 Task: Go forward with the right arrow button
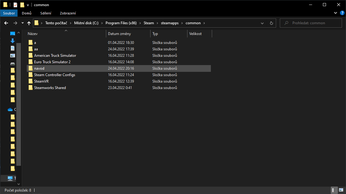(x=15, y=23)
